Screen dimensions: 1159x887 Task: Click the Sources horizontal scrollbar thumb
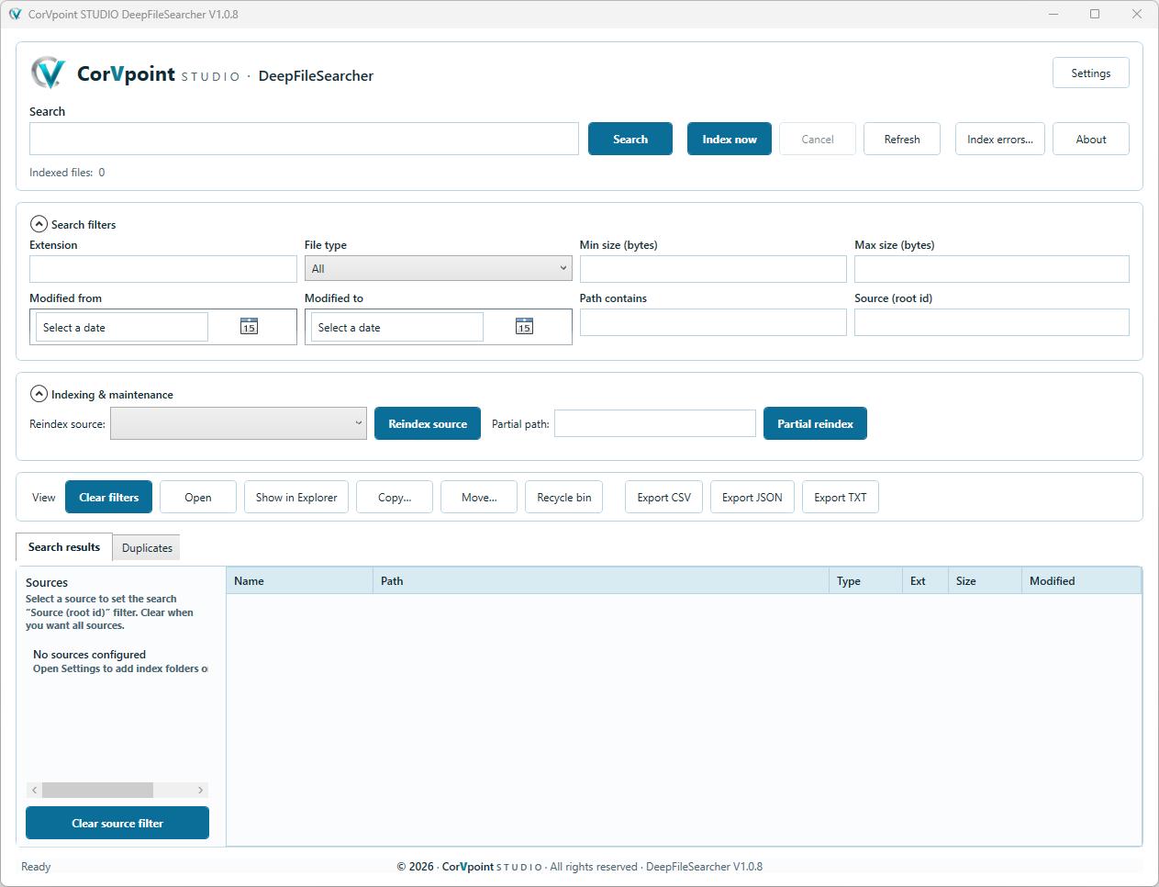click(97, 790)
